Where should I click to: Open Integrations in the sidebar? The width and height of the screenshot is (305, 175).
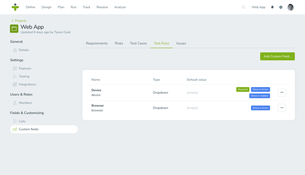pos(27,84)
